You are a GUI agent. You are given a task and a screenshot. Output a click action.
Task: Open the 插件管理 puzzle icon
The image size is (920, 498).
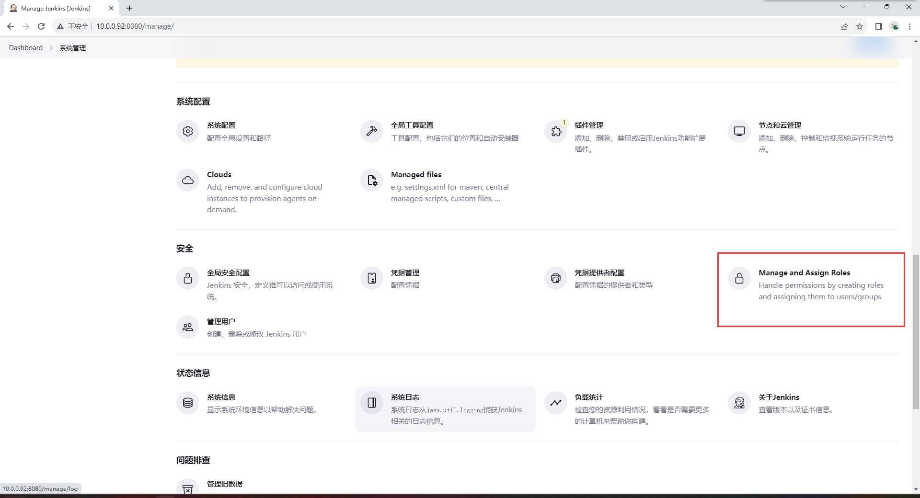click(556, 131)
